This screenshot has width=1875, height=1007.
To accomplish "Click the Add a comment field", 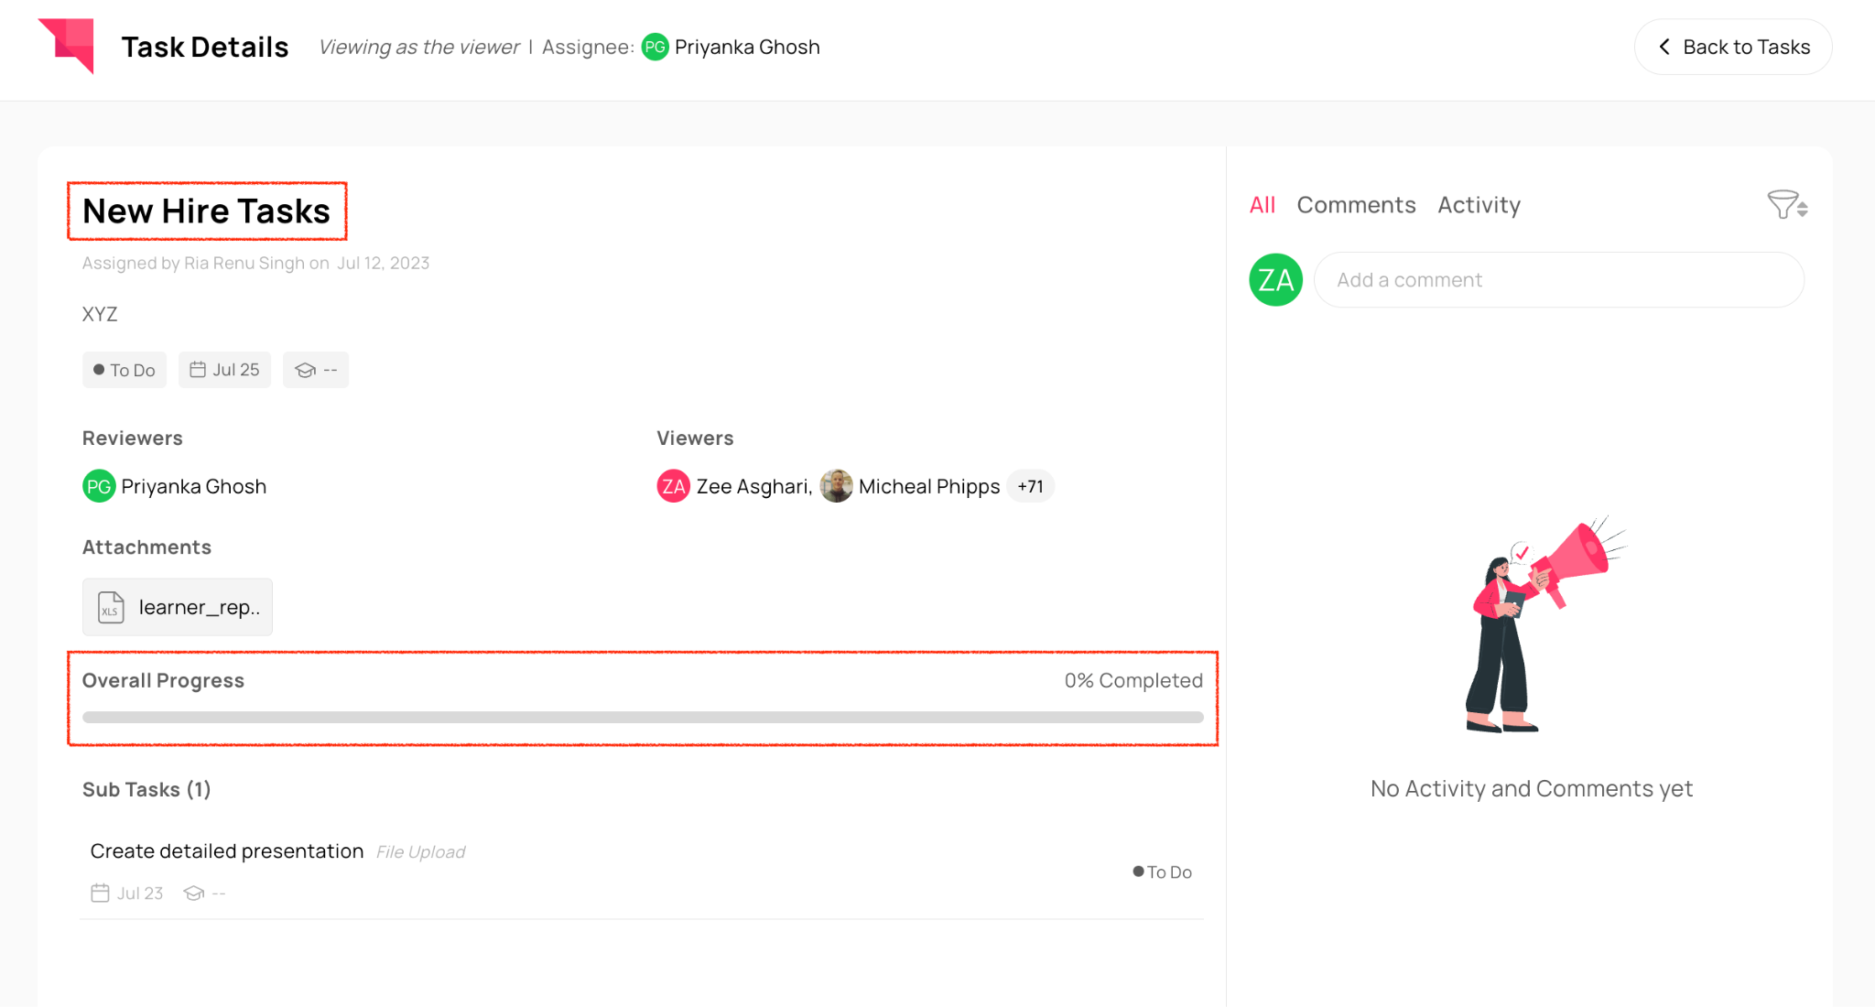I will pos(1558,280).
